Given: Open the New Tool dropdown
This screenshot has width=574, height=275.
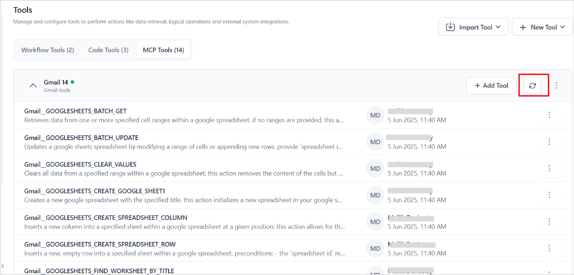Looking at the screenshot, I should pos(542,27).
